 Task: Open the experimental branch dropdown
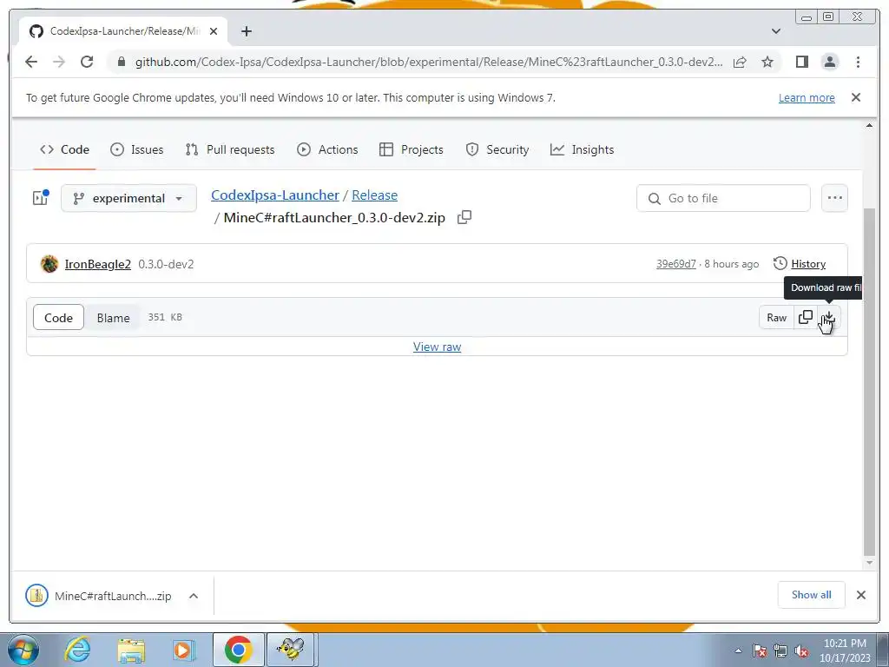click(128, 199)
